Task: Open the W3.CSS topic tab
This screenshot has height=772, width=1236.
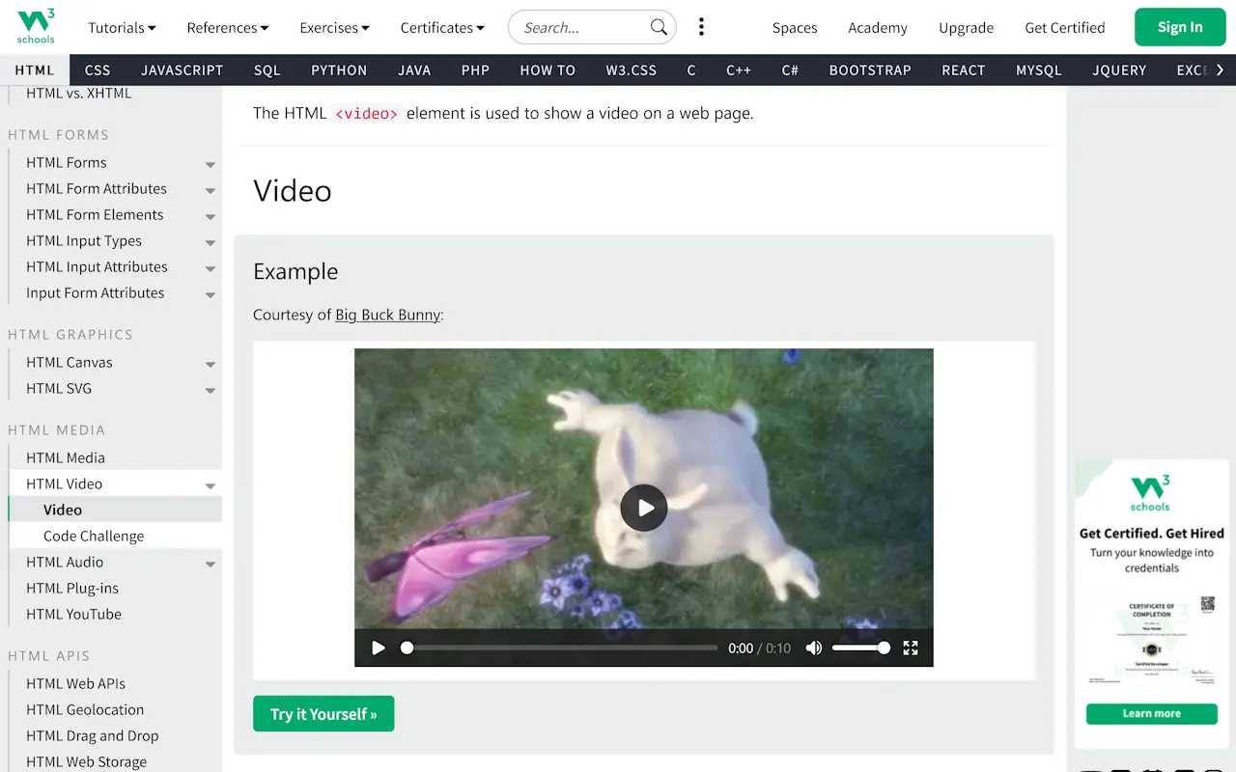Action: [632, 69]
